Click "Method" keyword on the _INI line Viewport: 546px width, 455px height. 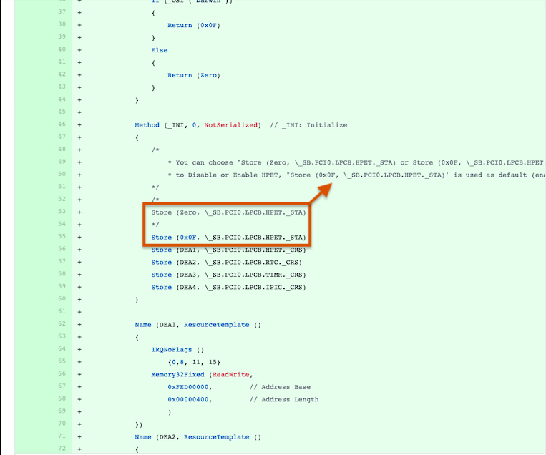[x=147, y=125]
